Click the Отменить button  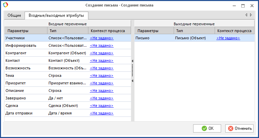tap(239, 128)
